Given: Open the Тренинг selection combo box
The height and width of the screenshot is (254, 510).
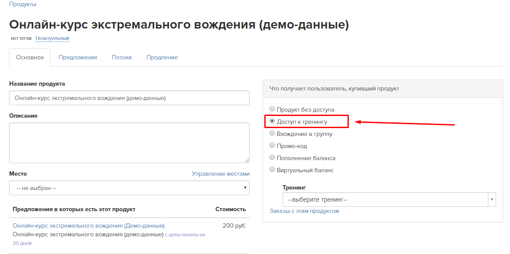Looking at the screenshot, I should [x=389, y=199].
